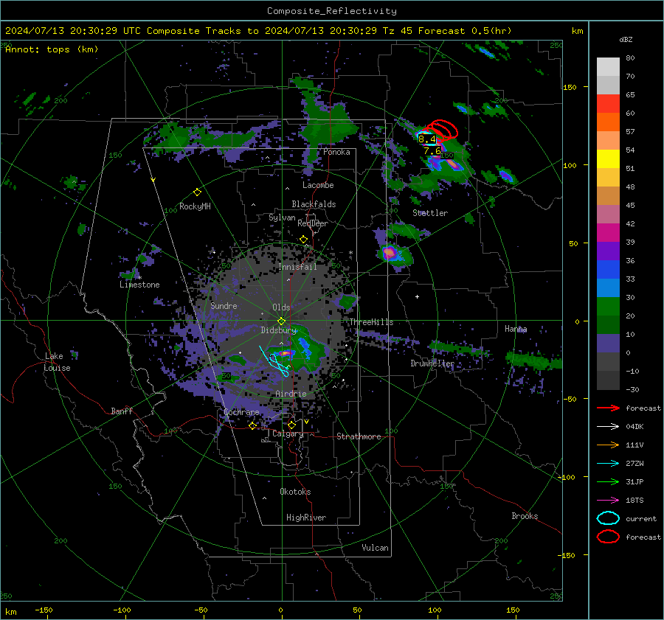Click the Stettler city label
664x620 pixels.
430,213
